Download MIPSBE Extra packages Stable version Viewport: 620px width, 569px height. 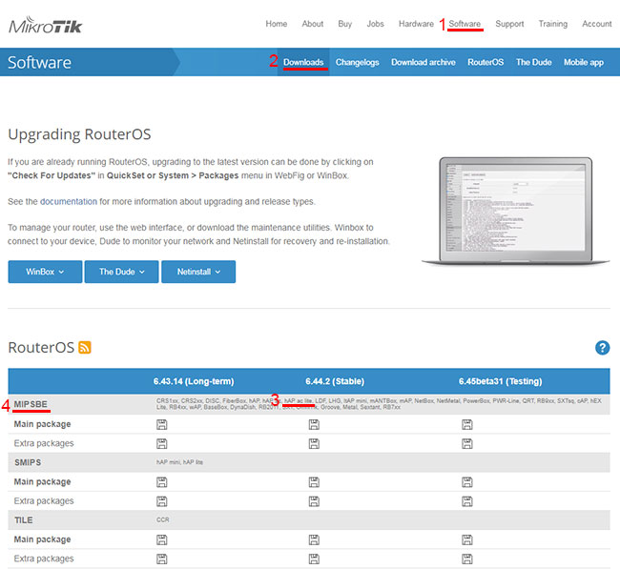314,443
